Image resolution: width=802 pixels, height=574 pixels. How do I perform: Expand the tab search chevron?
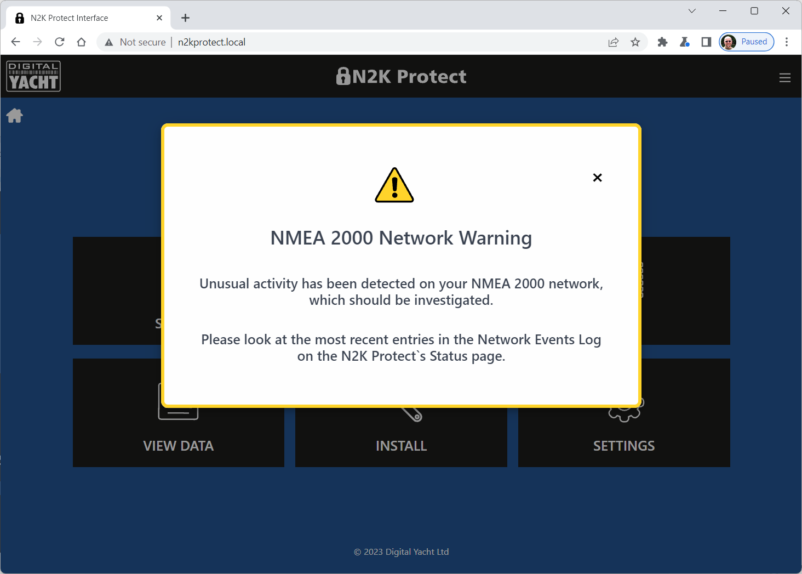point(692,11)
